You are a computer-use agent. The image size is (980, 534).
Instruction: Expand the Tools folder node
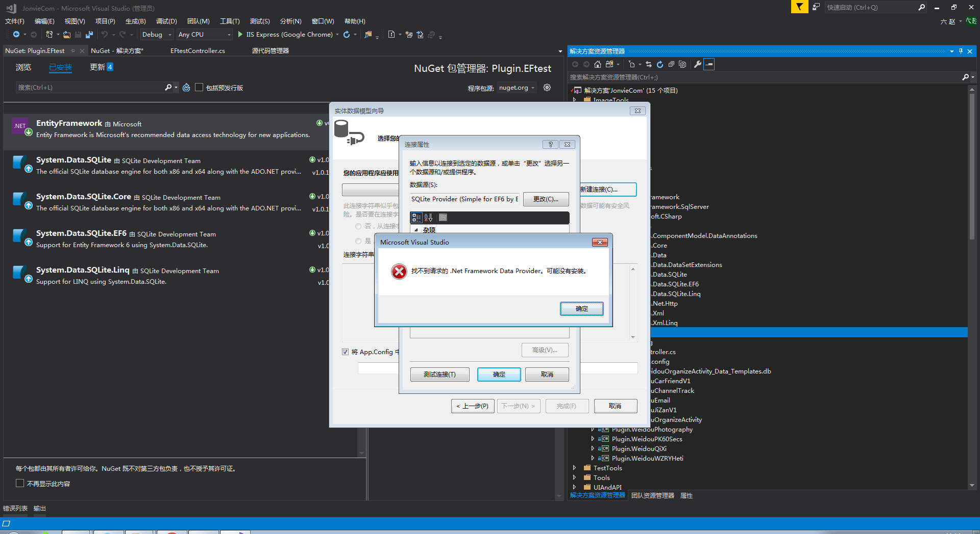tap(575, 477)
